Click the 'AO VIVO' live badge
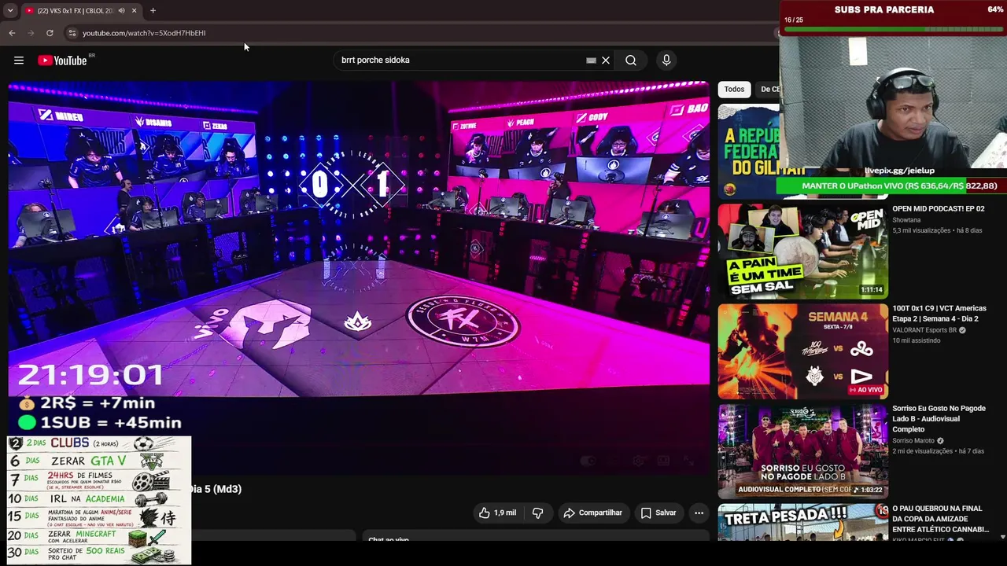The image size is (1007, 566). pos(866,390)
